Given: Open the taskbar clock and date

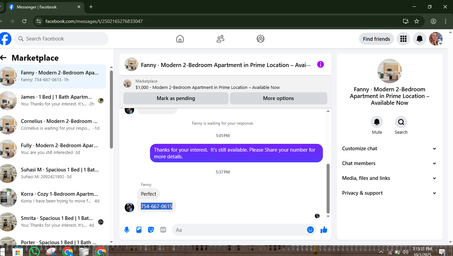Looking at the screenshot, I should (x=422, y=251).
